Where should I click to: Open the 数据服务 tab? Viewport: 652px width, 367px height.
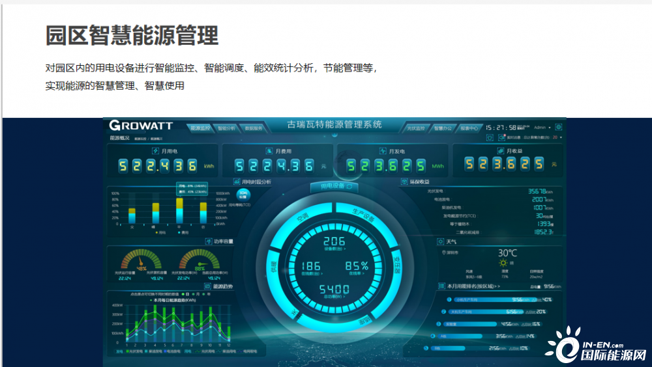(253, 128)
